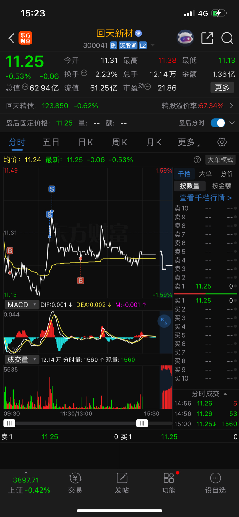This screenshot has height=517, width=239.
Task: Tap the 融 margin badge
Action: pos(114,46)
